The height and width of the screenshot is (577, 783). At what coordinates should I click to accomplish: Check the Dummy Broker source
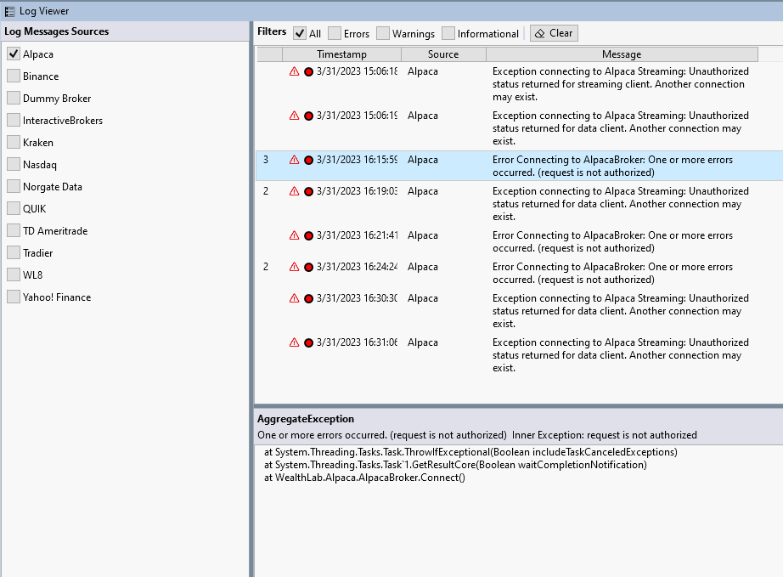coord(14,98)
